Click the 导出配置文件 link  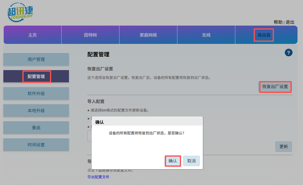(98, 177)
